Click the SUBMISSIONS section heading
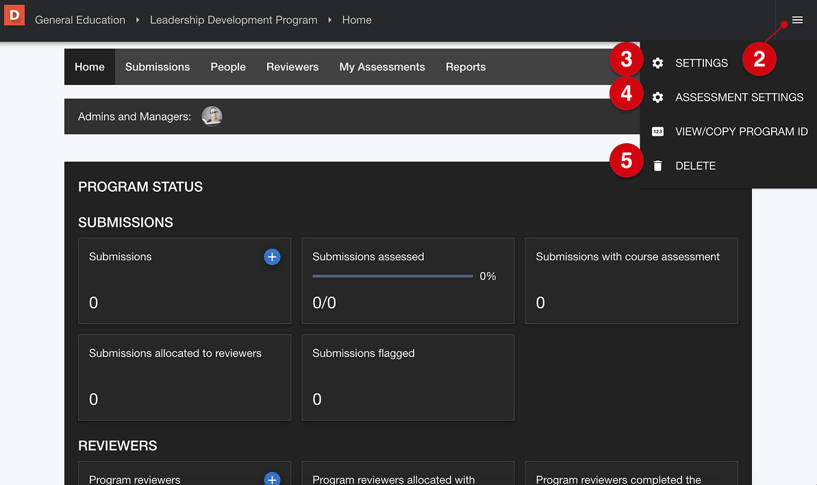Viewport: 817px width, 485px height. click(x=125, y=222)
